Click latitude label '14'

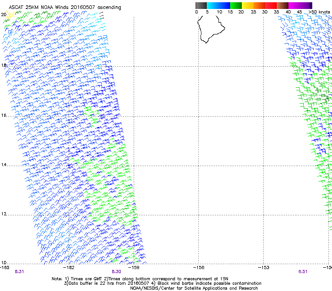pos(4,165)
